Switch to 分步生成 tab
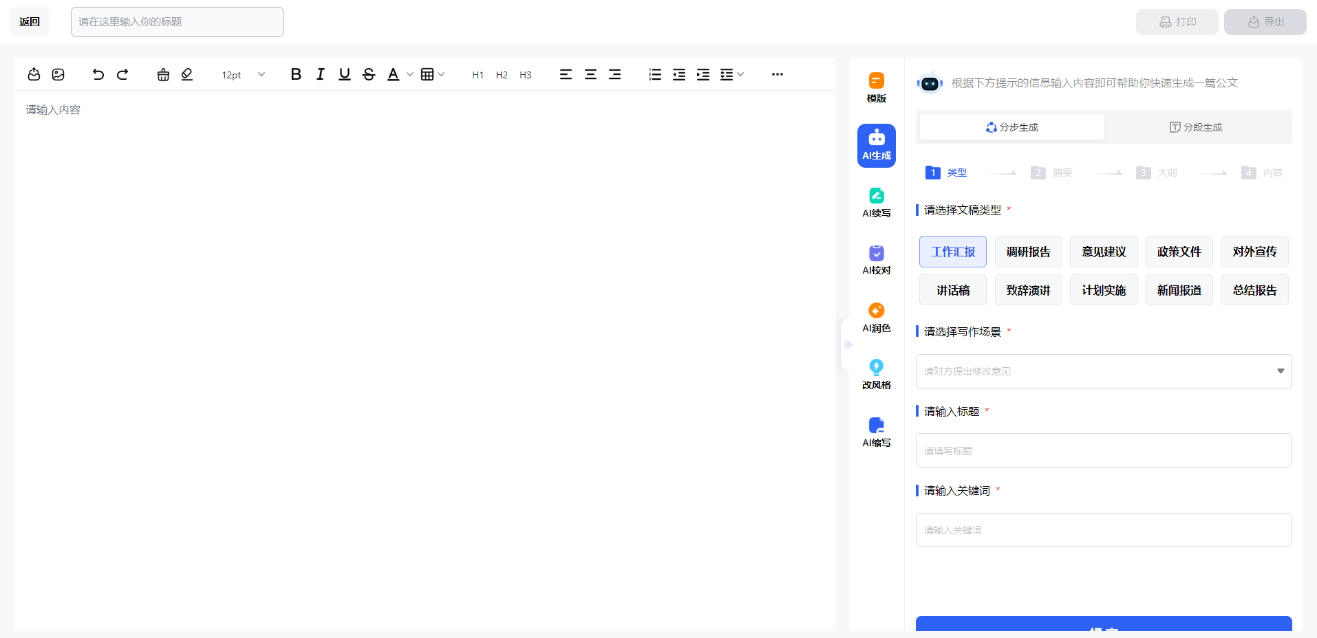 [1011, 127]
